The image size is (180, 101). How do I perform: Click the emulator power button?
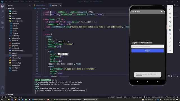[170, 9]
